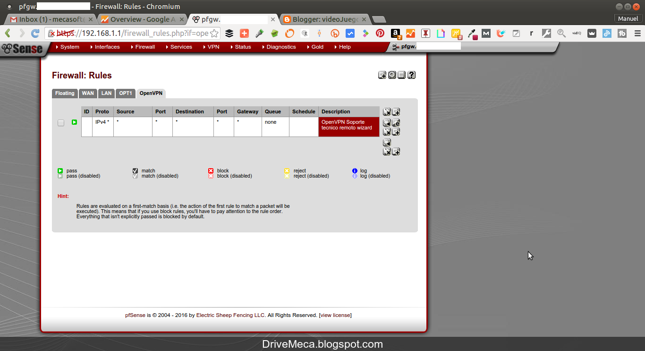This screenshot has width=645, height=351.
Task: Click the pfSense link in the footer
Action: coord(136,315)
